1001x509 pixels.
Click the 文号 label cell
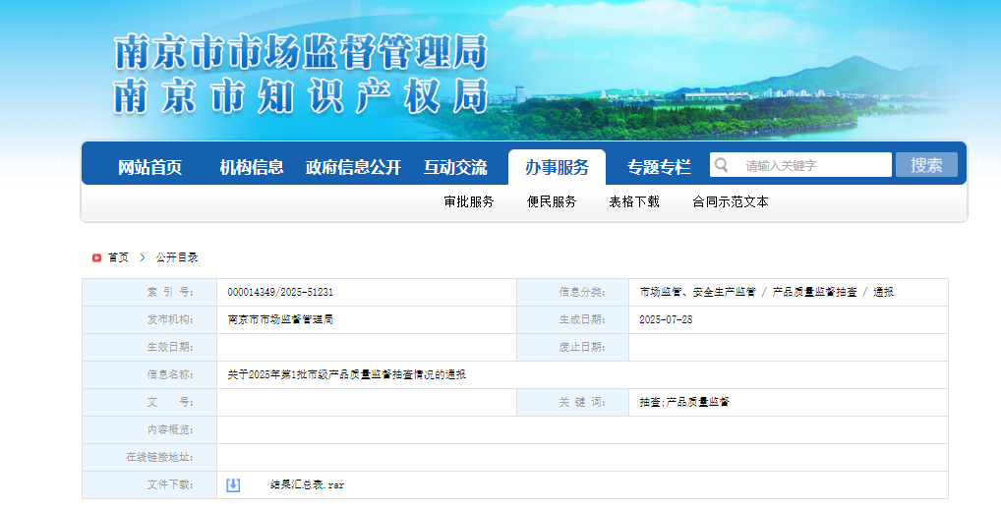click(x=149, y=402)
